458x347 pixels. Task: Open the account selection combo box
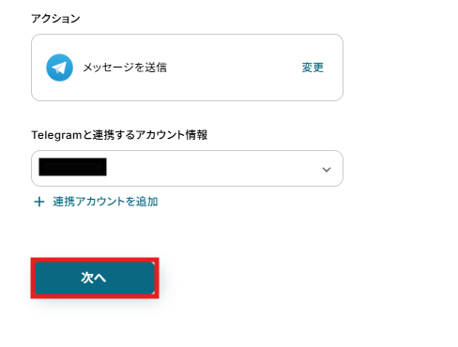point(187,169)
